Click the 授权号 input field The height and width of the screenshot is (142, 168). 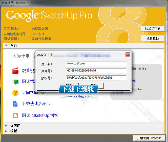pyautogui.click(x=96, y=78)
